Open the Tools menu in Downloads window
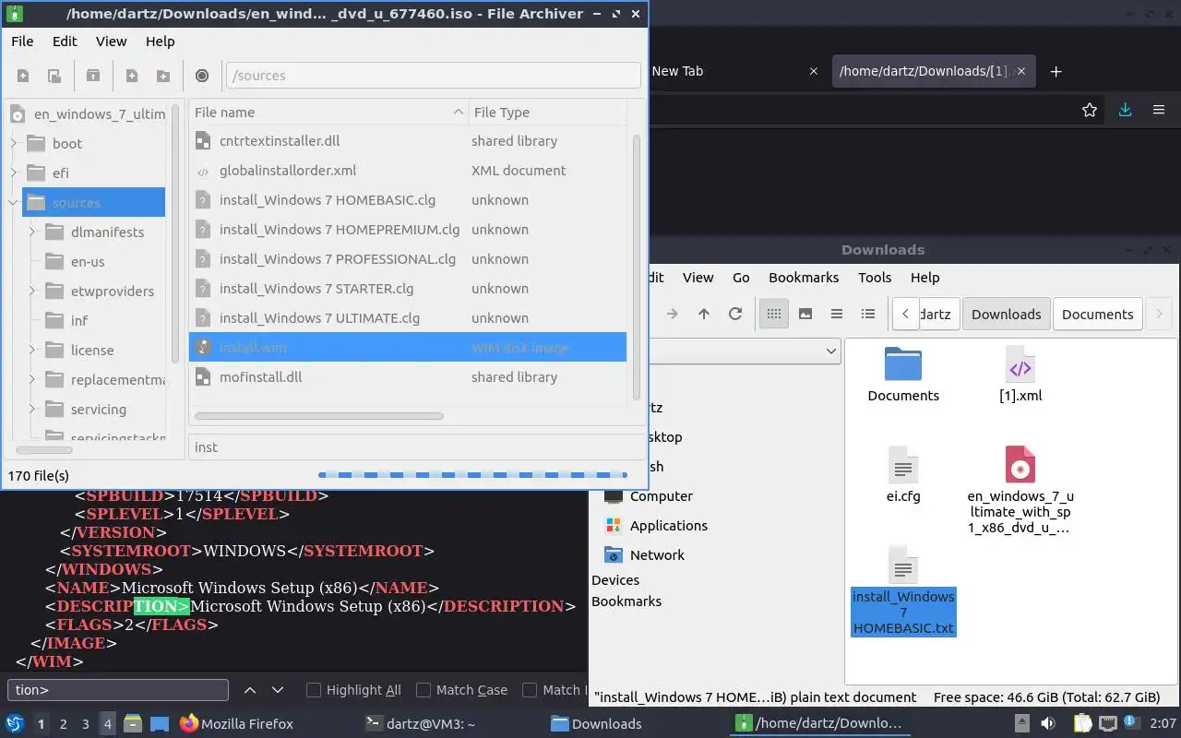This screenshot has height=738, width=1181. [x=875, y=277]
